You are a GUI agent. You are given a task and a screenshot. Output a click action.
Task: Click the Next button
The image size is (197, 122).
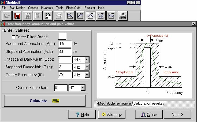coord(177,114)
